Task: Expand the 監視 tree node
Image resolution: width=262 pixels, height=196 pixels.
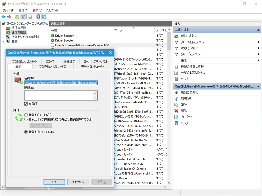Action: tap(3, 42)
